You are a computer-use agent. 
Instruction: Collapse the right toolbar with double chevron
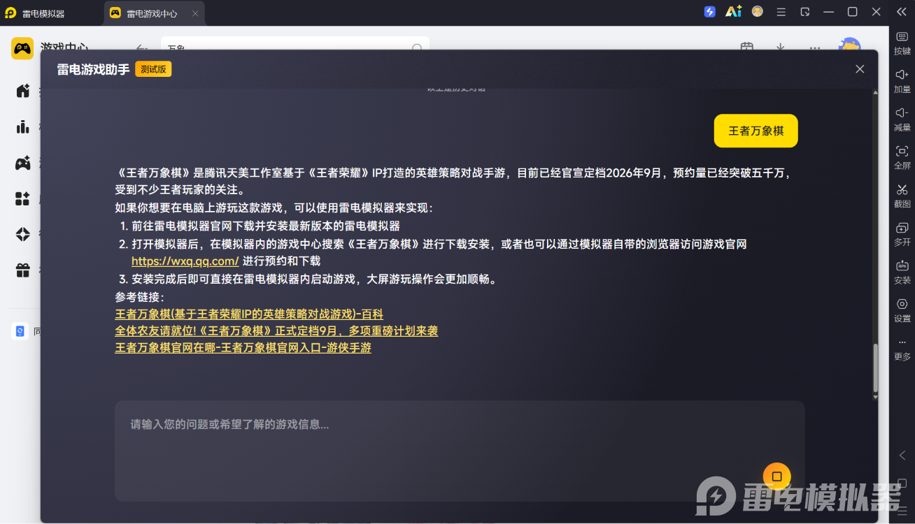coord(902,12)
